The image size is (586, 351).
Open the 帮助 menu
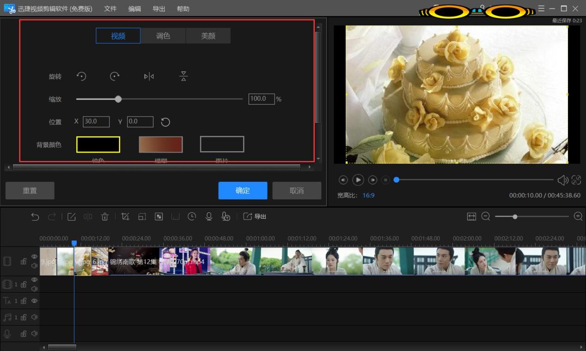pyautogui.click(x=183, y=9)
